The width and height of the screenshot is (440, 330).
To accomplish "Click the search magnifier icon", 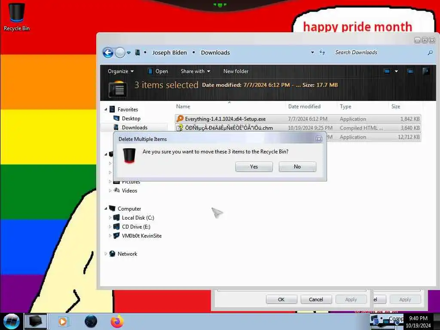I will coord(430,52).
